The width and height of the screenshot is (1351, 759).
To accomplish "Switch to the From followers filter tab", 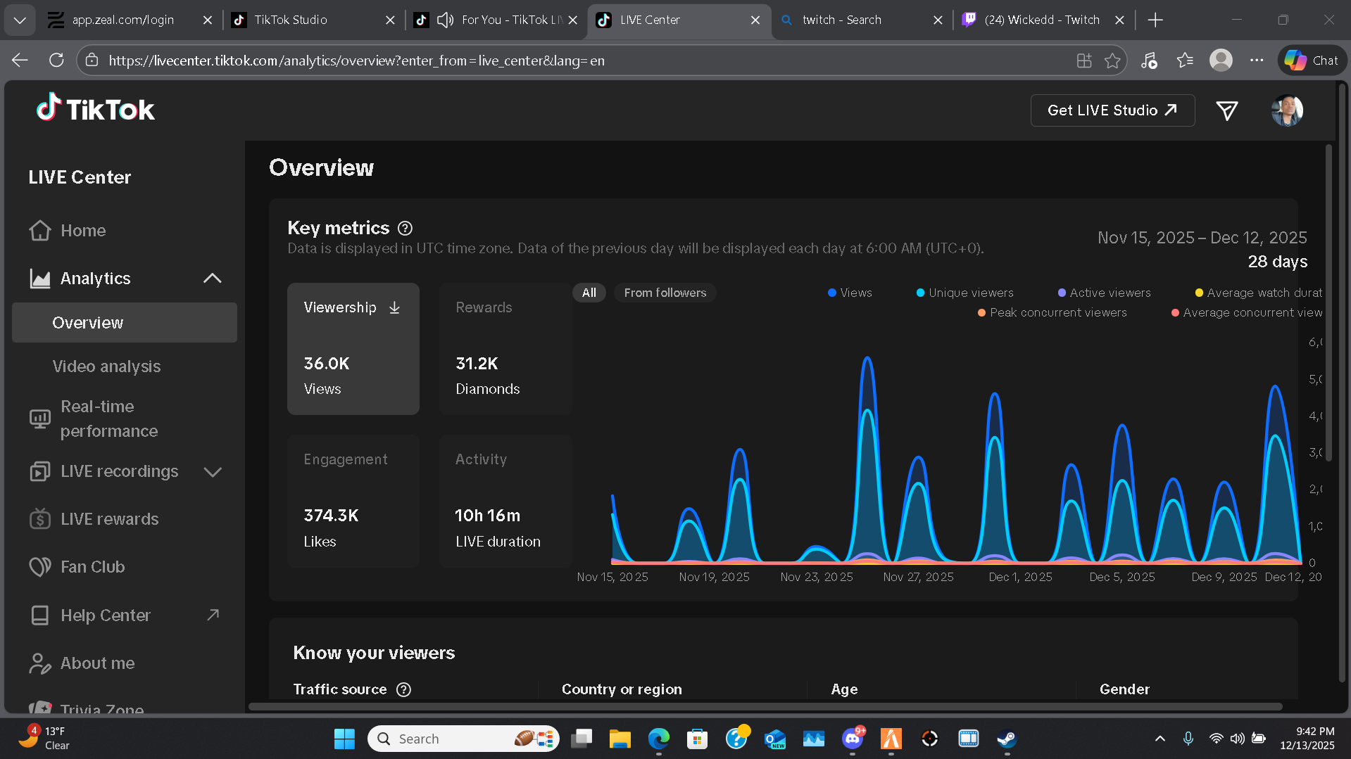I will (665, 293).
